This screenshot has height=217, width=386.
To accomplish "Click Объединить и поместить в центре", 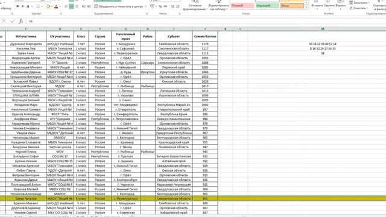I will [x=119, y=7].
